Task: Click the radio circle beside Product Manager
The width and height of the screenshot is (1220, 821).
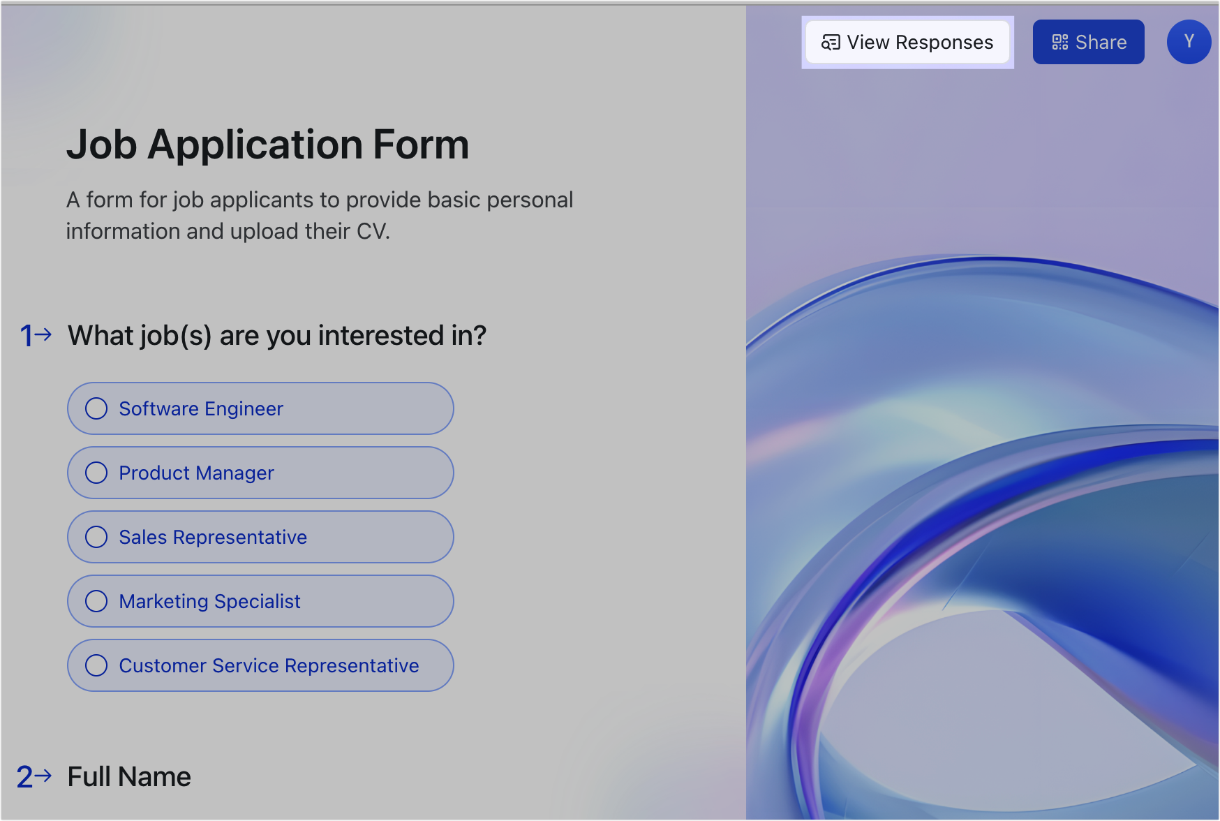Action: (96, 473)
